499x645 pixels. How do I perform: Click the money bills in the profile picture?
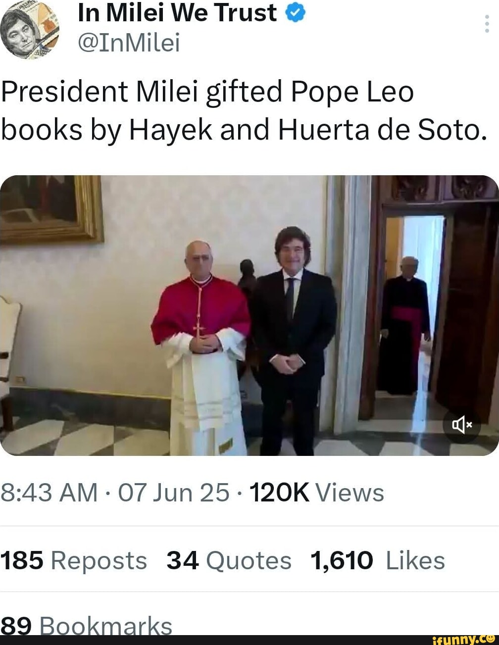[x=42, y=15]
